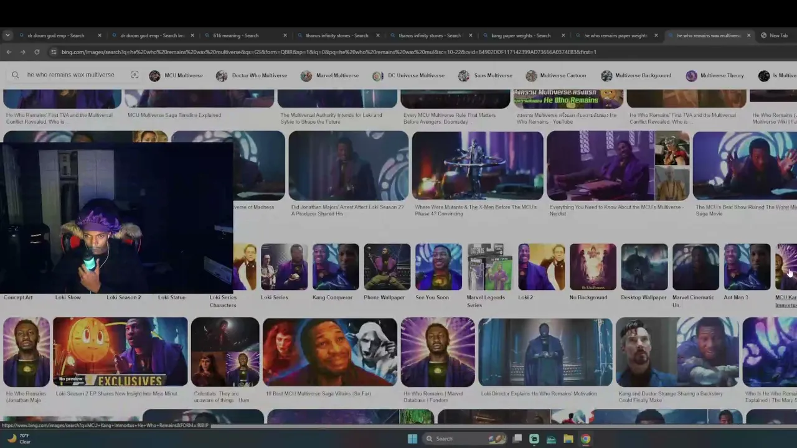The width and height of the screenshot is (797, 448).
Task: Expand the tab search dropdown arrow
Action: (7, 35)
